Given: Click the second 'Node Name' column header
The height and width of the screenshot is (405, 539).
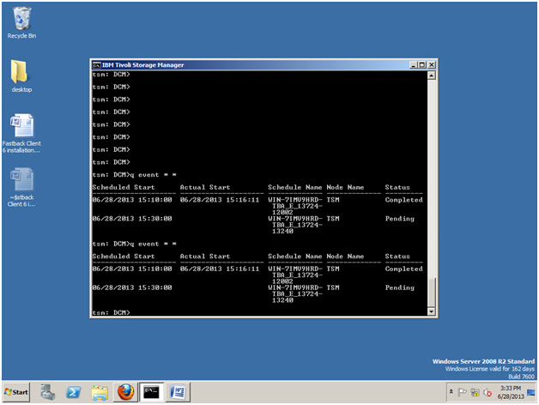Looking at the screenshot, I should [x=345, y=257].
